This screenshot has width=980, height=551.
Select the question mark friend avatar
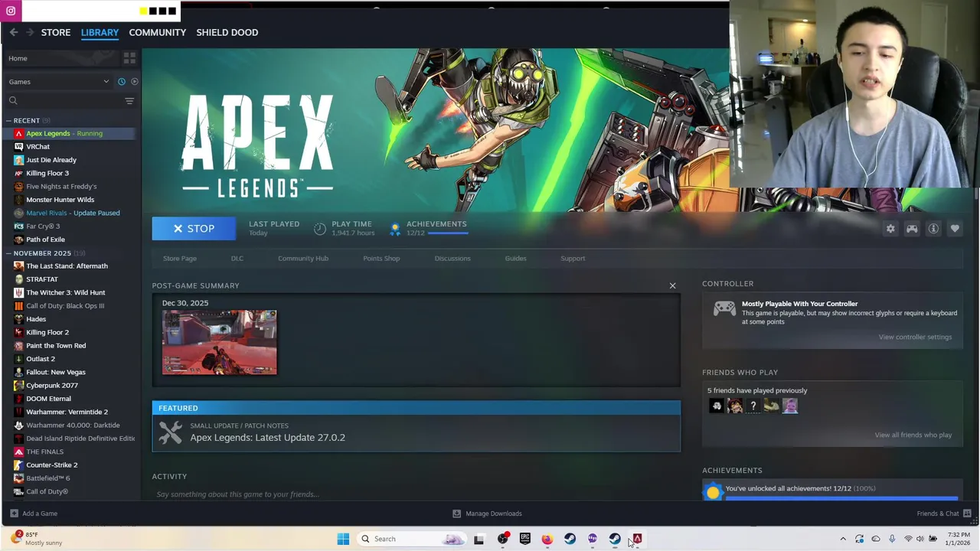click(753, 406)
